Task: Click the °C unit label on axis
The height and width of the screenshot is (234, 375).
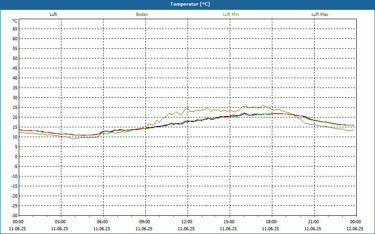Action: tap(15, 21)
